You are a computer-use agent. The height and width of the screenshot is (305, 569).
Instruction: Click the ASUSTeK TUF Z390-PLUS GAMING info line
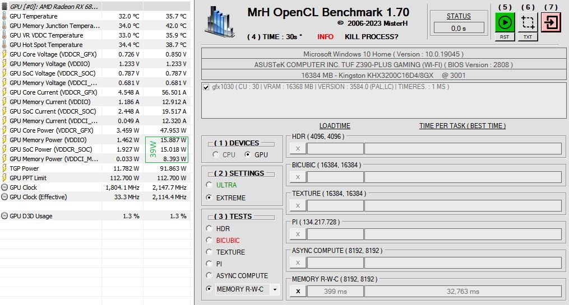click(x=383, y=64)
